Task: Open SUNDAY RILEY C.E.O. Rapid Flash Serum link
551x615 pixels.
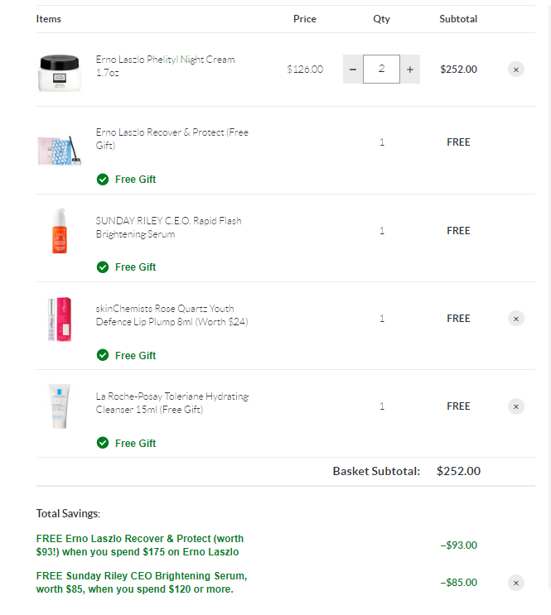Action: pos(168,227)
